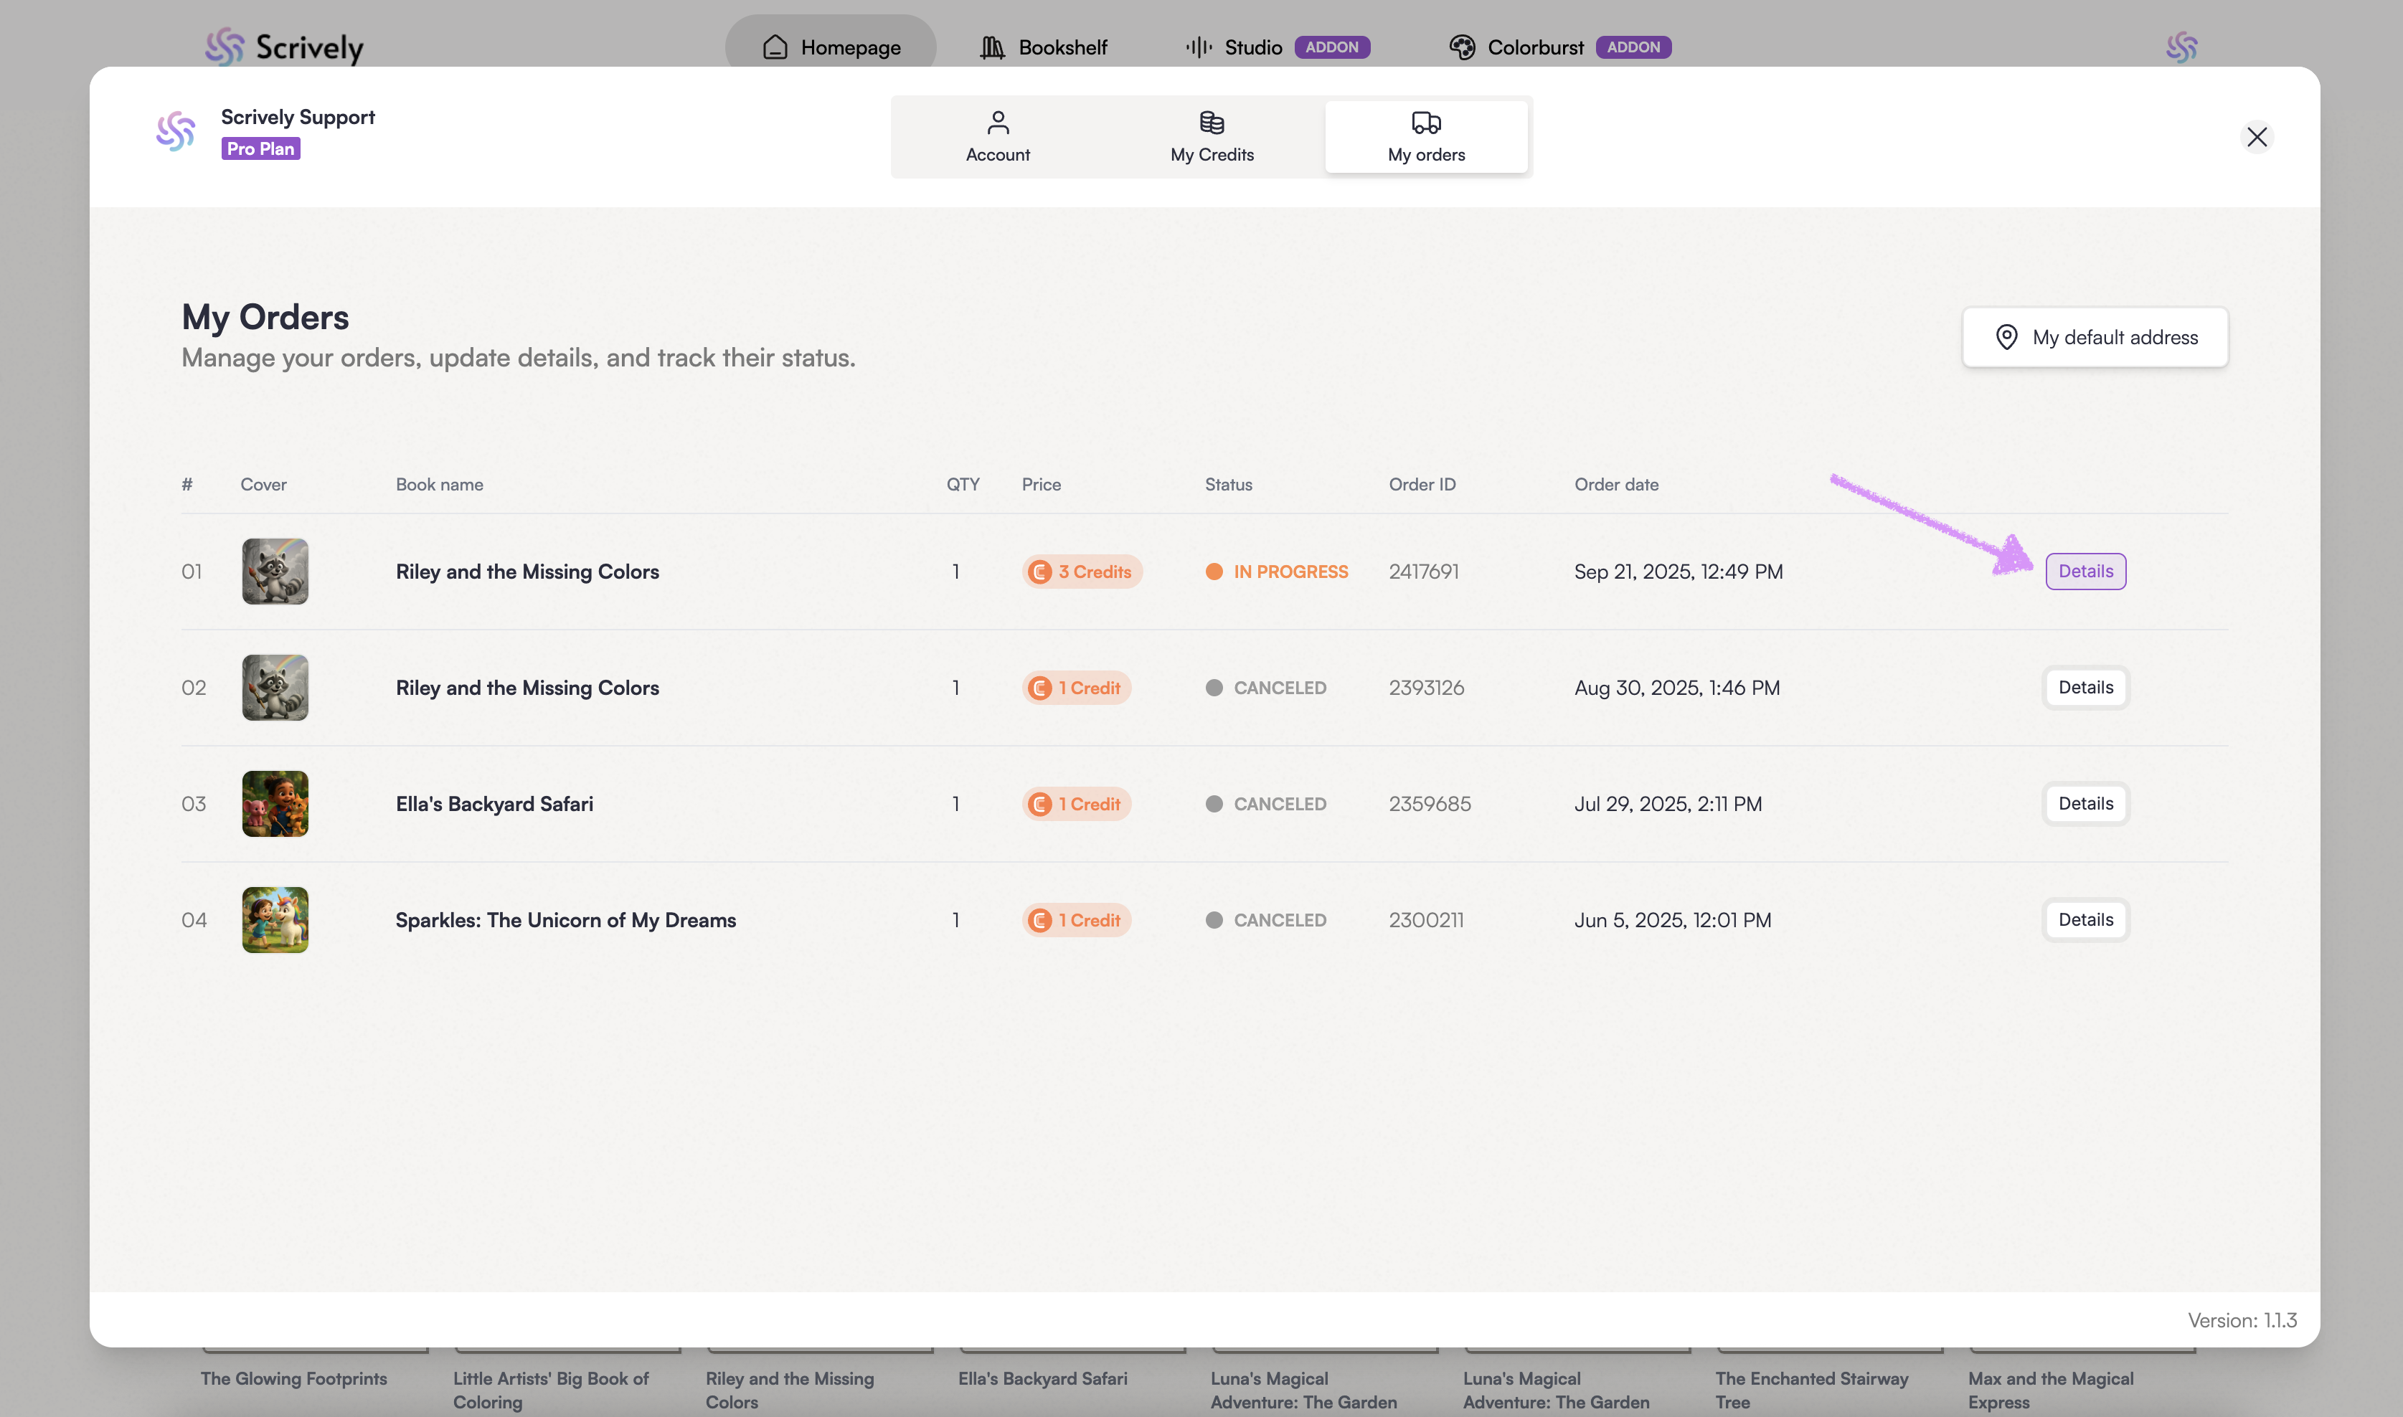Image resolution: width=2403 pixels, height=1417 pixels.
Task: Switch to the My Credits tab
Action: coord(1211,136)
